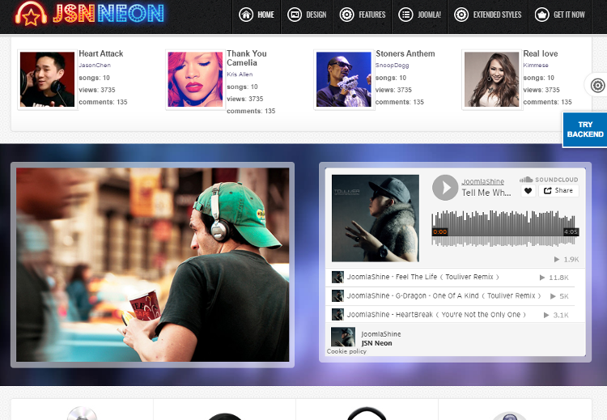Click the SoundCloud logo in the player
Screen dimensions: 607x420
[550, 179]
